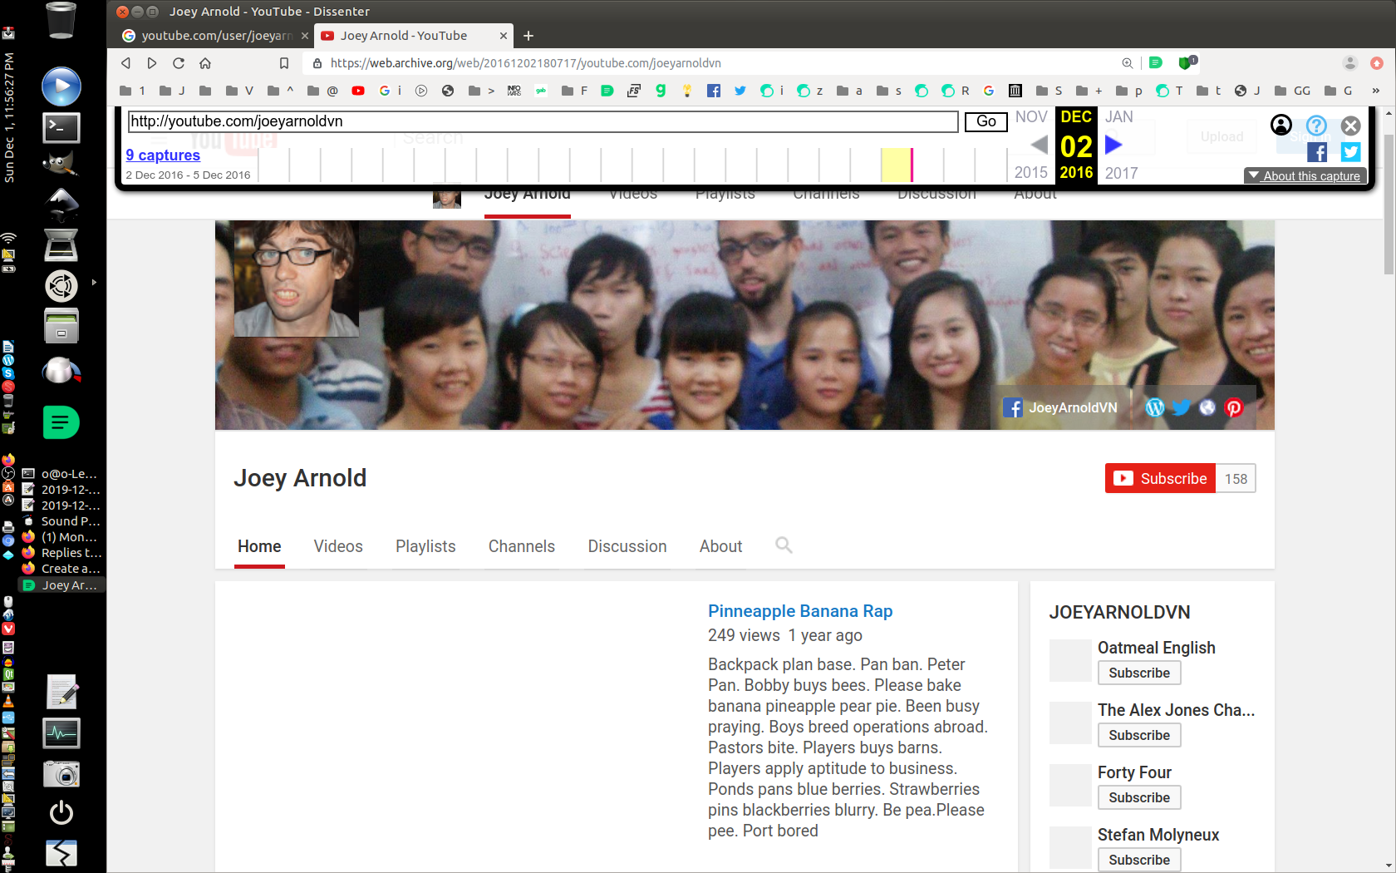The height and width of the screenshot is (873, 1396).
Task: Open Pinneapple Banana Rap video link
Action: coord(800,611)
